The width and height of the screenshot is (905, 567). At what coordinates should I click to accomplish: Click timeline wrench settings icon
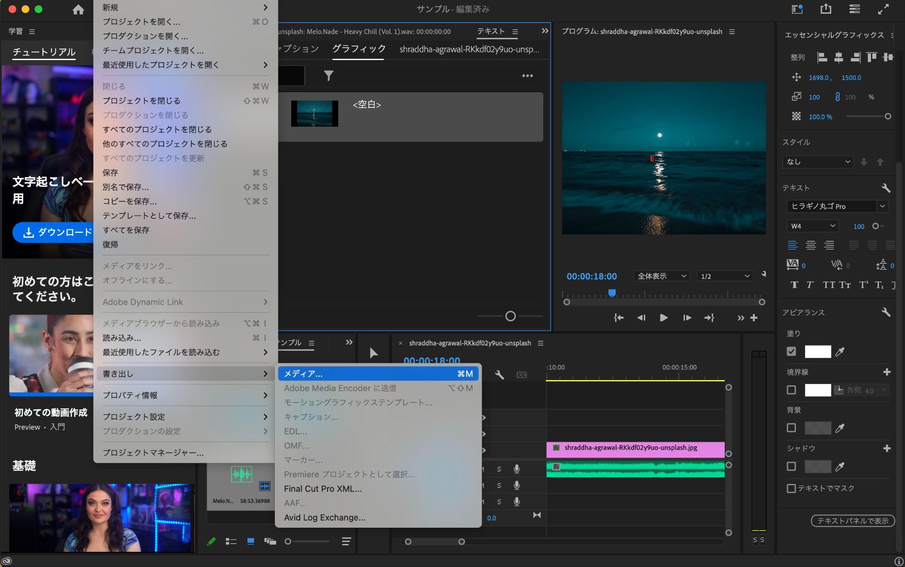499,375
